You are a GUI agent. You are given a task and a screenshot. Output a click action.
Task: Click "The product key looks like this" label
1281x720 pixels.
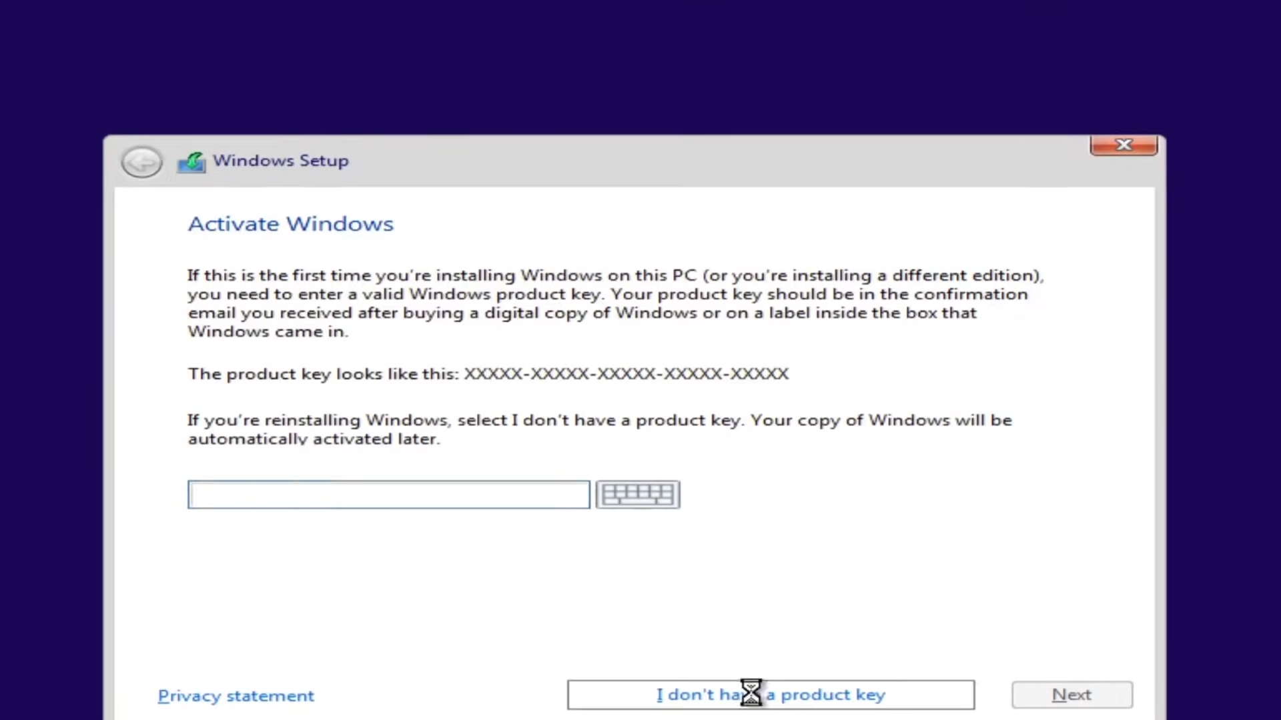pyautogui.click(x=323, y=374)
